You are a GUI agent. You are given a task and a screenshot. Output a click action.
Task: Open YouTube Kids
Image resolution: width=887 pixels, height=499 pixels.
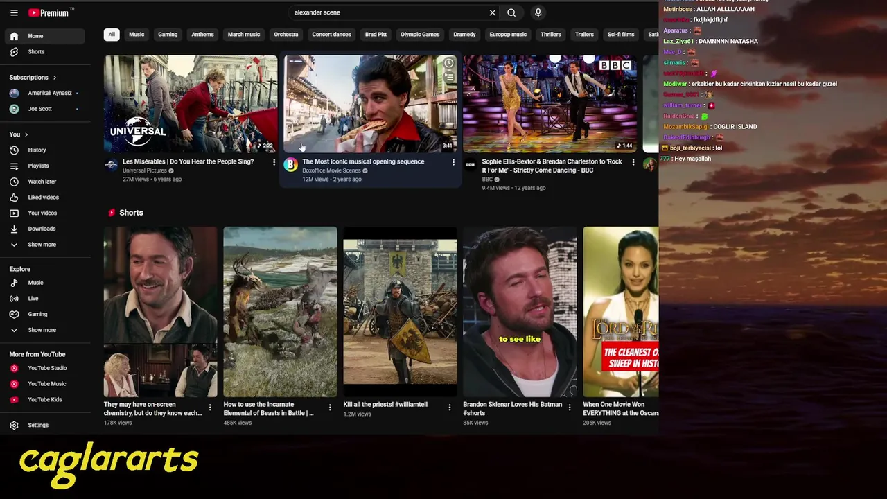(46, 400)
